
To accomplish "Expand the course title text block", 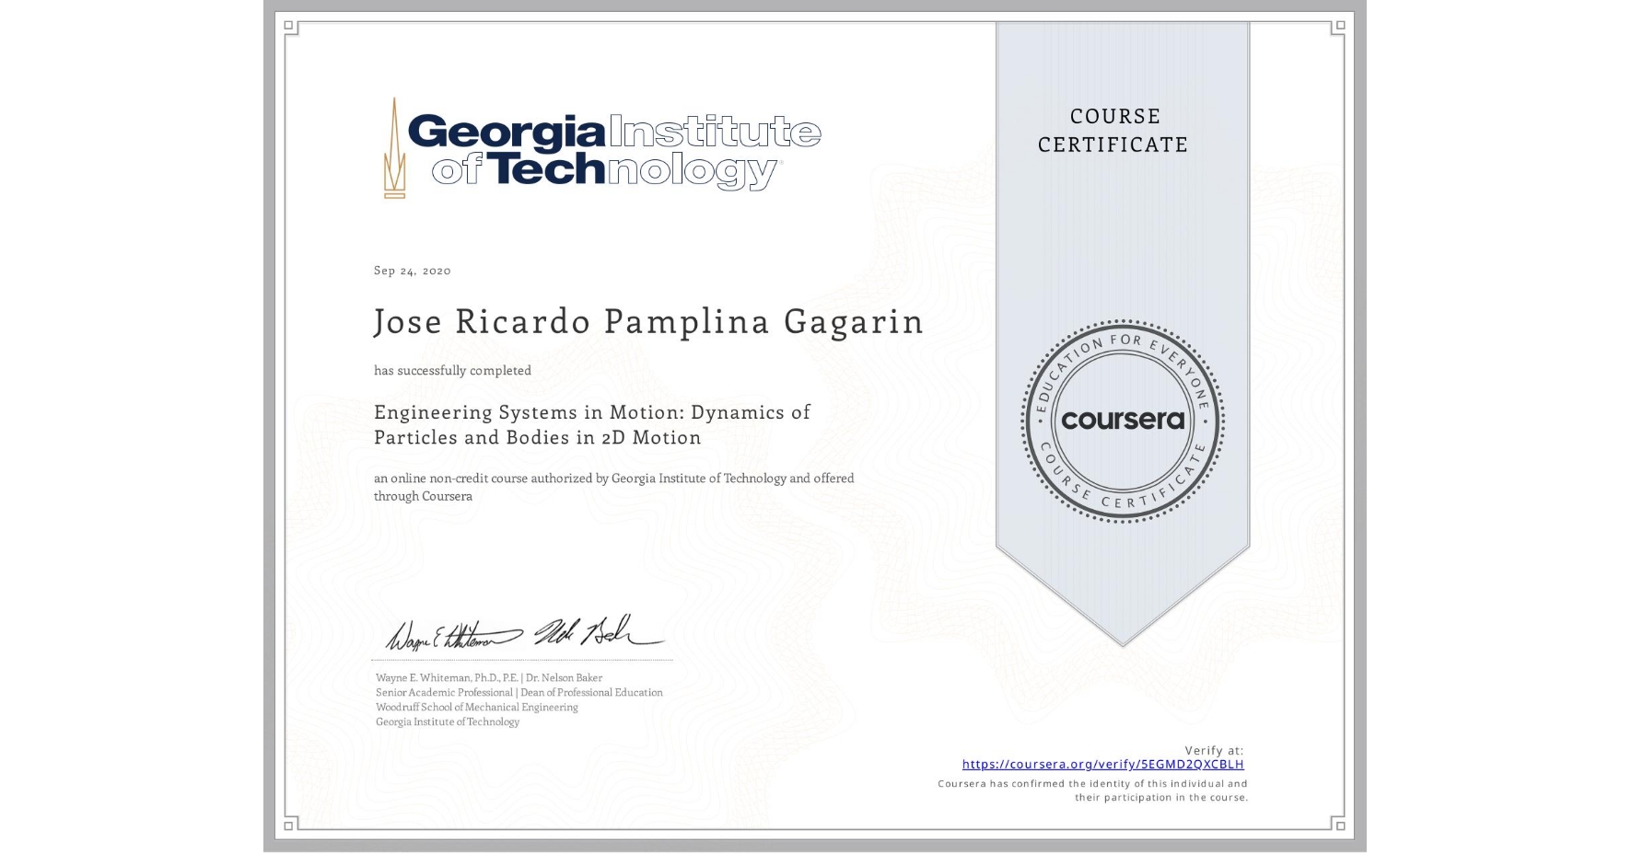I will click(590, 424).
